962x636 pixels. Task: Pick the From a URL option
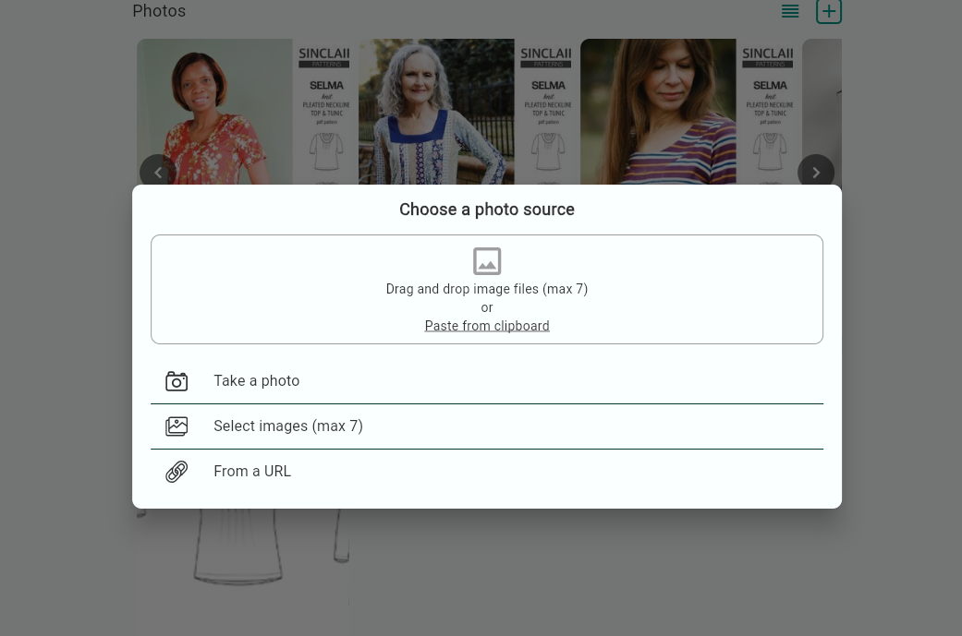(252, 472)
